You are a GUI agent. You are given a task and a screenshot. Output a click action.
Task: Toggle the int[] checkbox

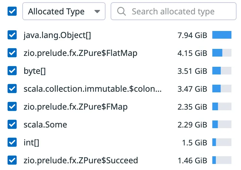click(12, 142)
